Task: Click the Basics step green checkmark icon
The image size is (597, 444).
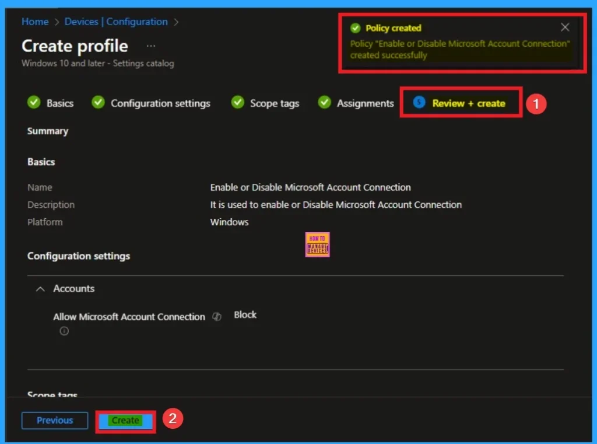Action: tap(34, 102)
